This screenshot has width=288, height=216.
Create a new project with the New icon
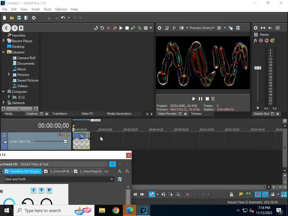click(x=4, y=18)
